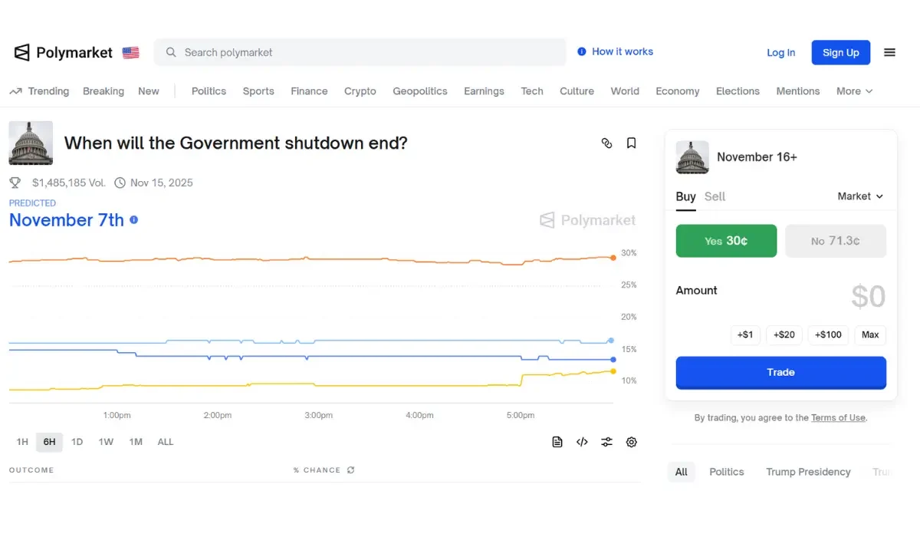Open the Crypto category tab
This screenshot has width=920, height=537.
(x=360, y=91)
